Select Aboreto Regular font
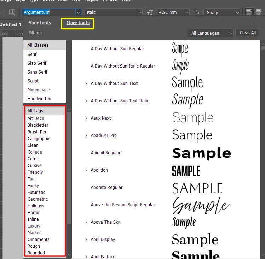The height and width of the screenshot is (259, 265). 106,188
